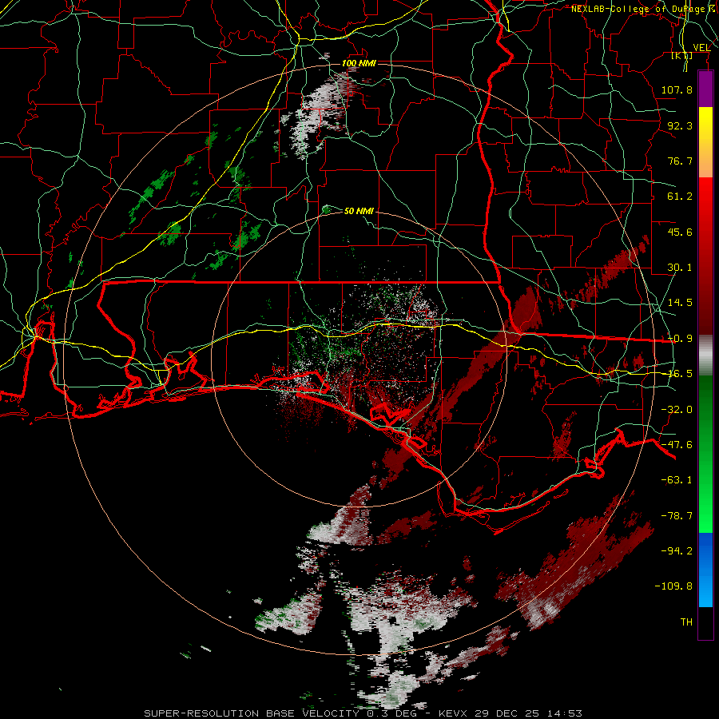Pick the gray near-zero segment of the color bar
The width and height of the screenshot is (719, 719).
[705, 356]
